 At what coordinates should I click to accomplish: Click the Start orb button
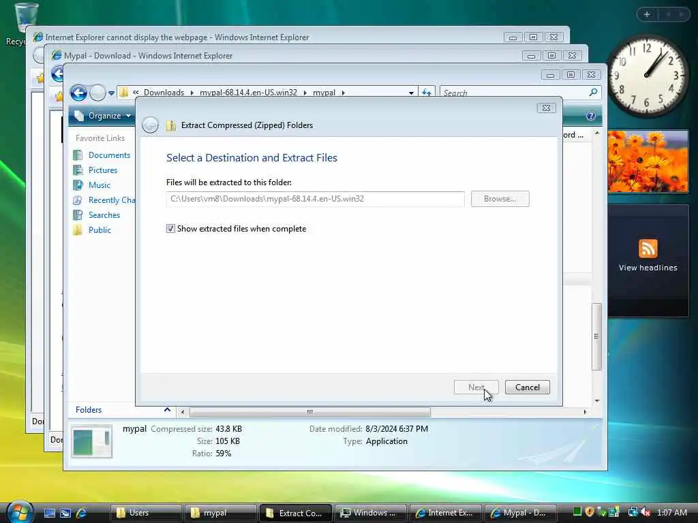20,512
